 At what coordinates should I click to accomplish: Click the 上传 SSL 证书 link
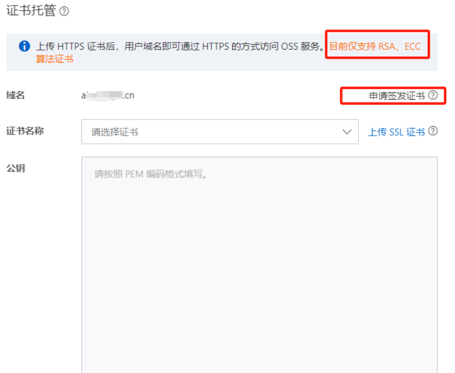click(396, 132)
